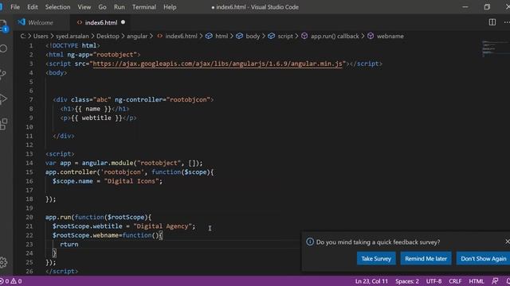Image resolution: width=510 pixels, height=286 pixels.
Task: Expand the Desktop breadcrumb segment
Action: click(x=108, y=36)
